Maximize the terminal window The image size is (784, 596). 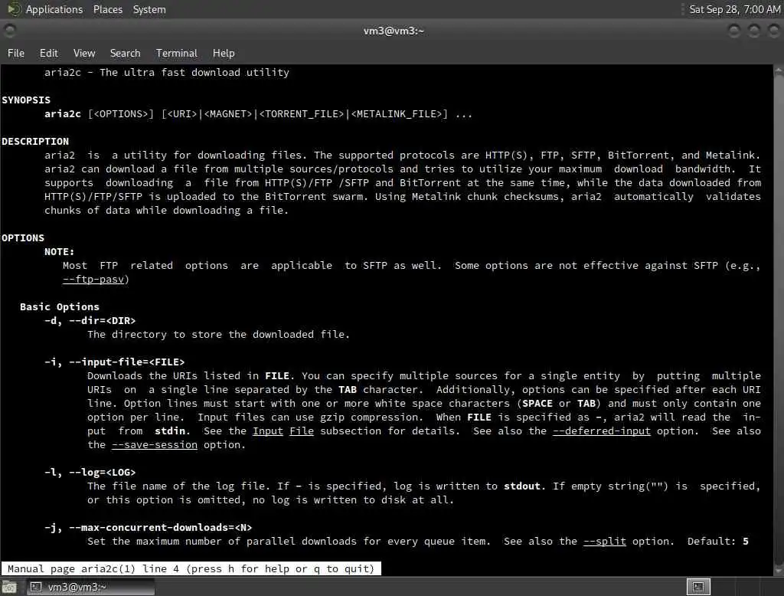tap(754, 31)
